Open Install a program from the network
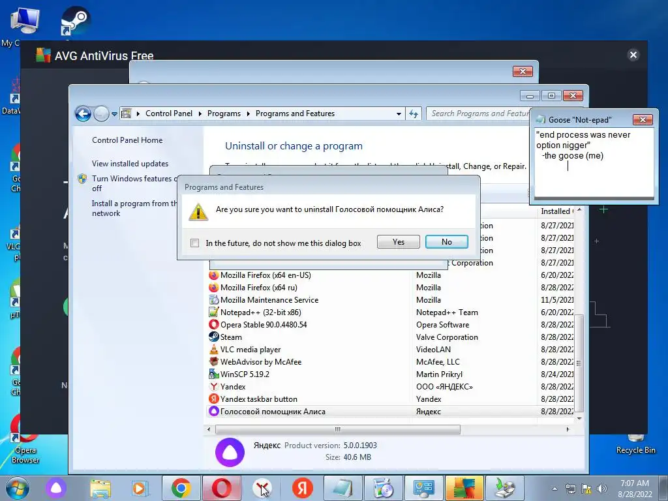The height and width of the screenshot is (501, 668). 134,208
